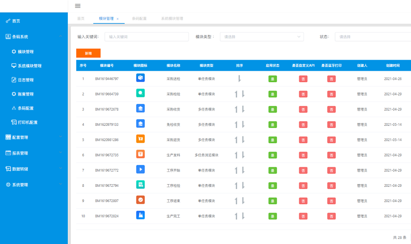The height and width of the screenshot is (244, 411).
Task: Move 采购检验 row up with arrow
Action: pos(236,94)
